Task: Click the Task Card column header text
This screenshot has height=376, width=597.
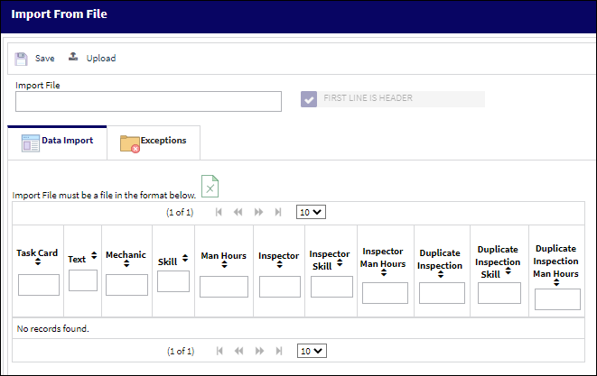Action: pyautogui.click(x=37, y=252)
